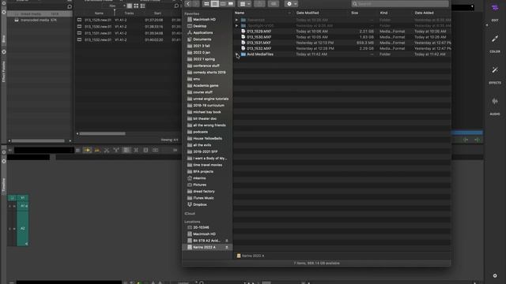Open the time travel movies sidebar folder
506x284 pixels.
click(207, 165)
